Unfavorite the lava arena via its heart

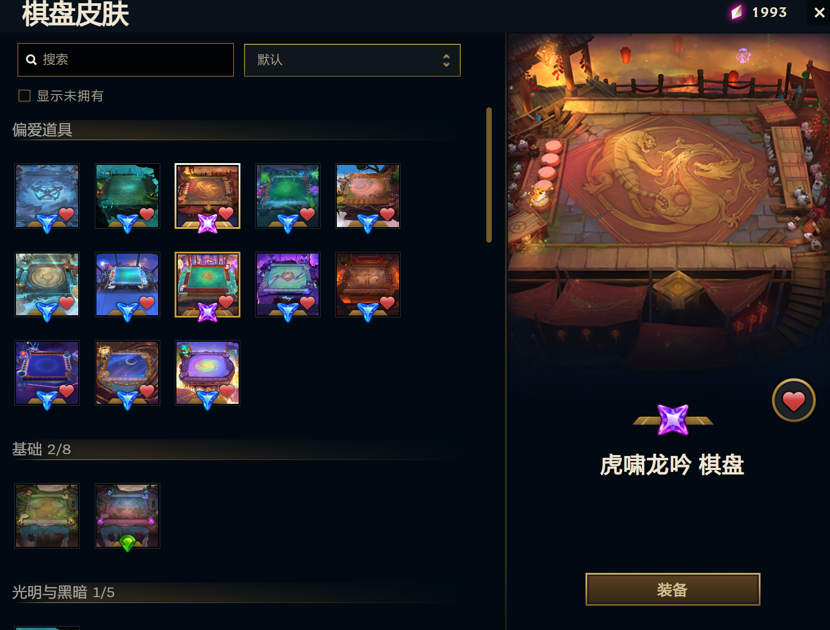click(388, 302)
